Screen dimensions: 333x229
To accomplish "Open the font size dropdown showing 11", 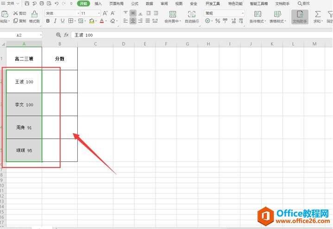I will tap(99, 13).
